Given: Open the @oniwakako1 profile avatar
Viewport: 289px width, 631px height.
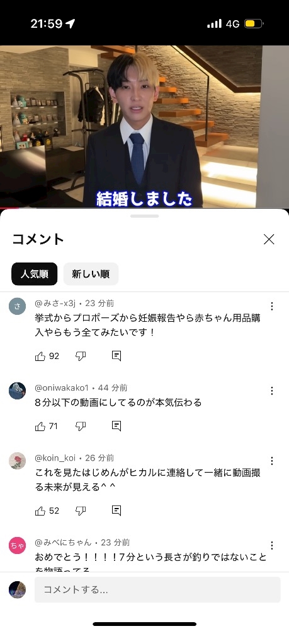Looking at the screenshot, I should click(x=17, y=391).
